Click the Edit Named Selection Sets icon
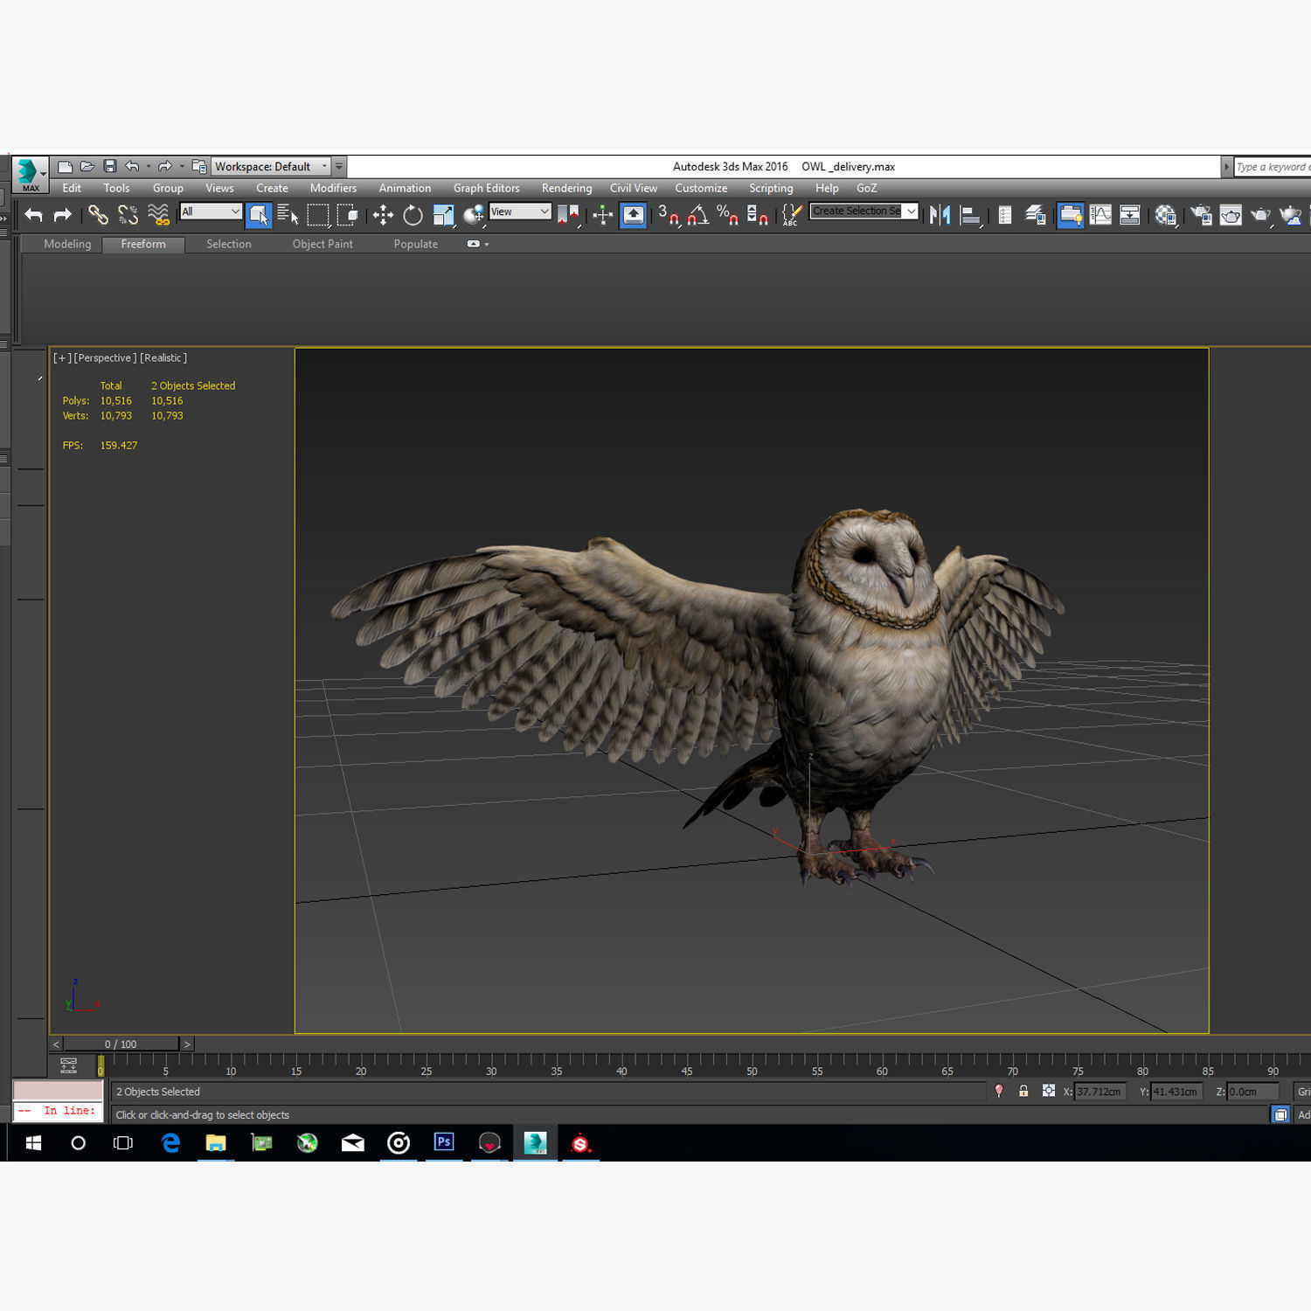Image resolution: width=1311 pixels, height=1311 pixels. pyautogui.click(x=792, y=215)
